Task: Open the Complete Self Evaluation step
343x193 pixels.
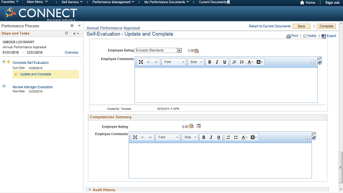Action: click(x=31, y=62)
